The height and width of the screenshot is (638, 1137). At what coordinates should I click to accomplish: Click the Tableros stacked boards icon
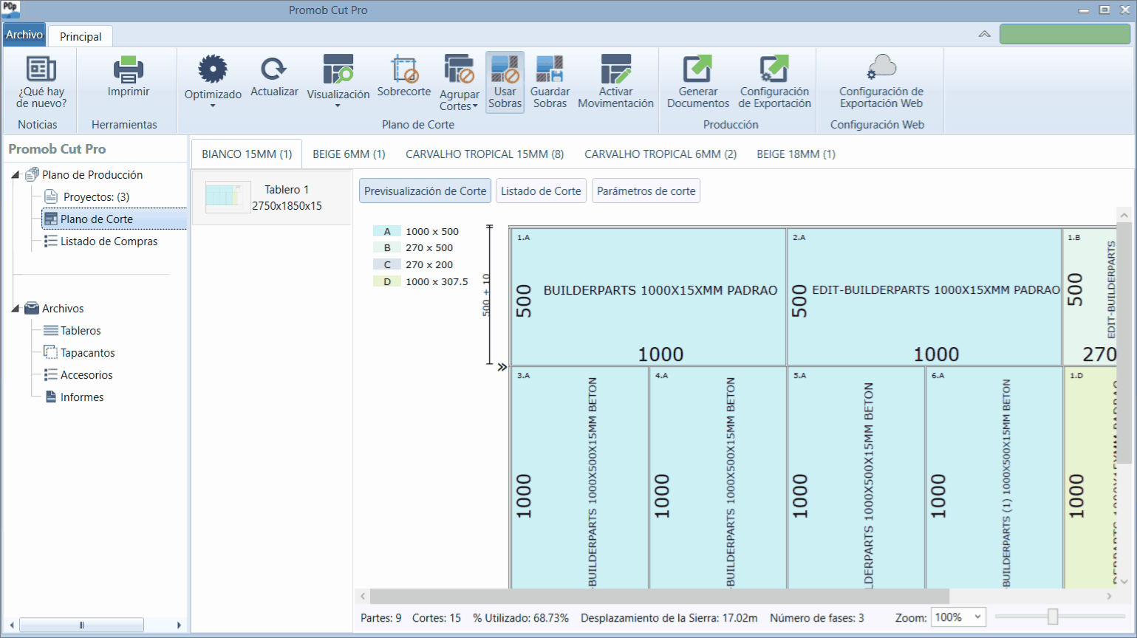click(51, 330)
